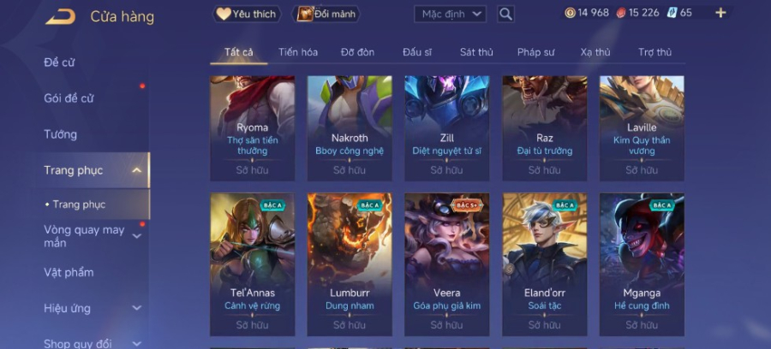The image size is (771, 349).
Task: Switch to the Sát thủ tab
Action: (x=476, y=52)
